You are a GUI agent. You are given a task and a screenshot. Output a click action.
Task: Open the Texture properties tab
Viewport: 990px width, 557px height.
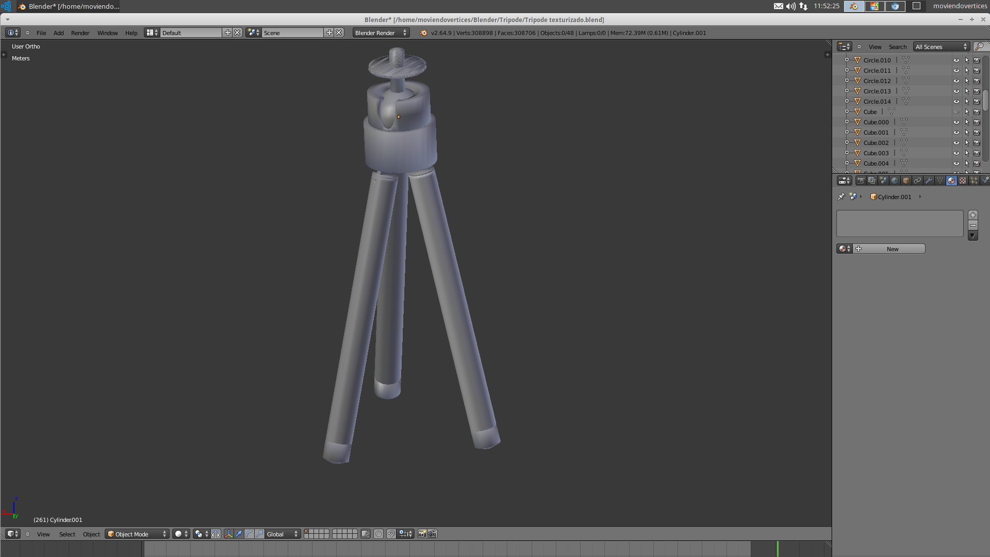(x=963, y=181)
